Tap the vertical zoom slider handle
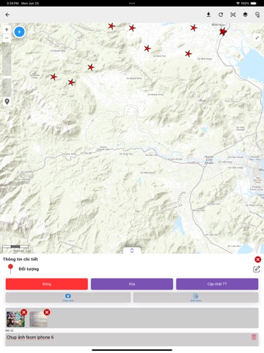This screenshot has width=264, height=353. click(x=7, y=77)
